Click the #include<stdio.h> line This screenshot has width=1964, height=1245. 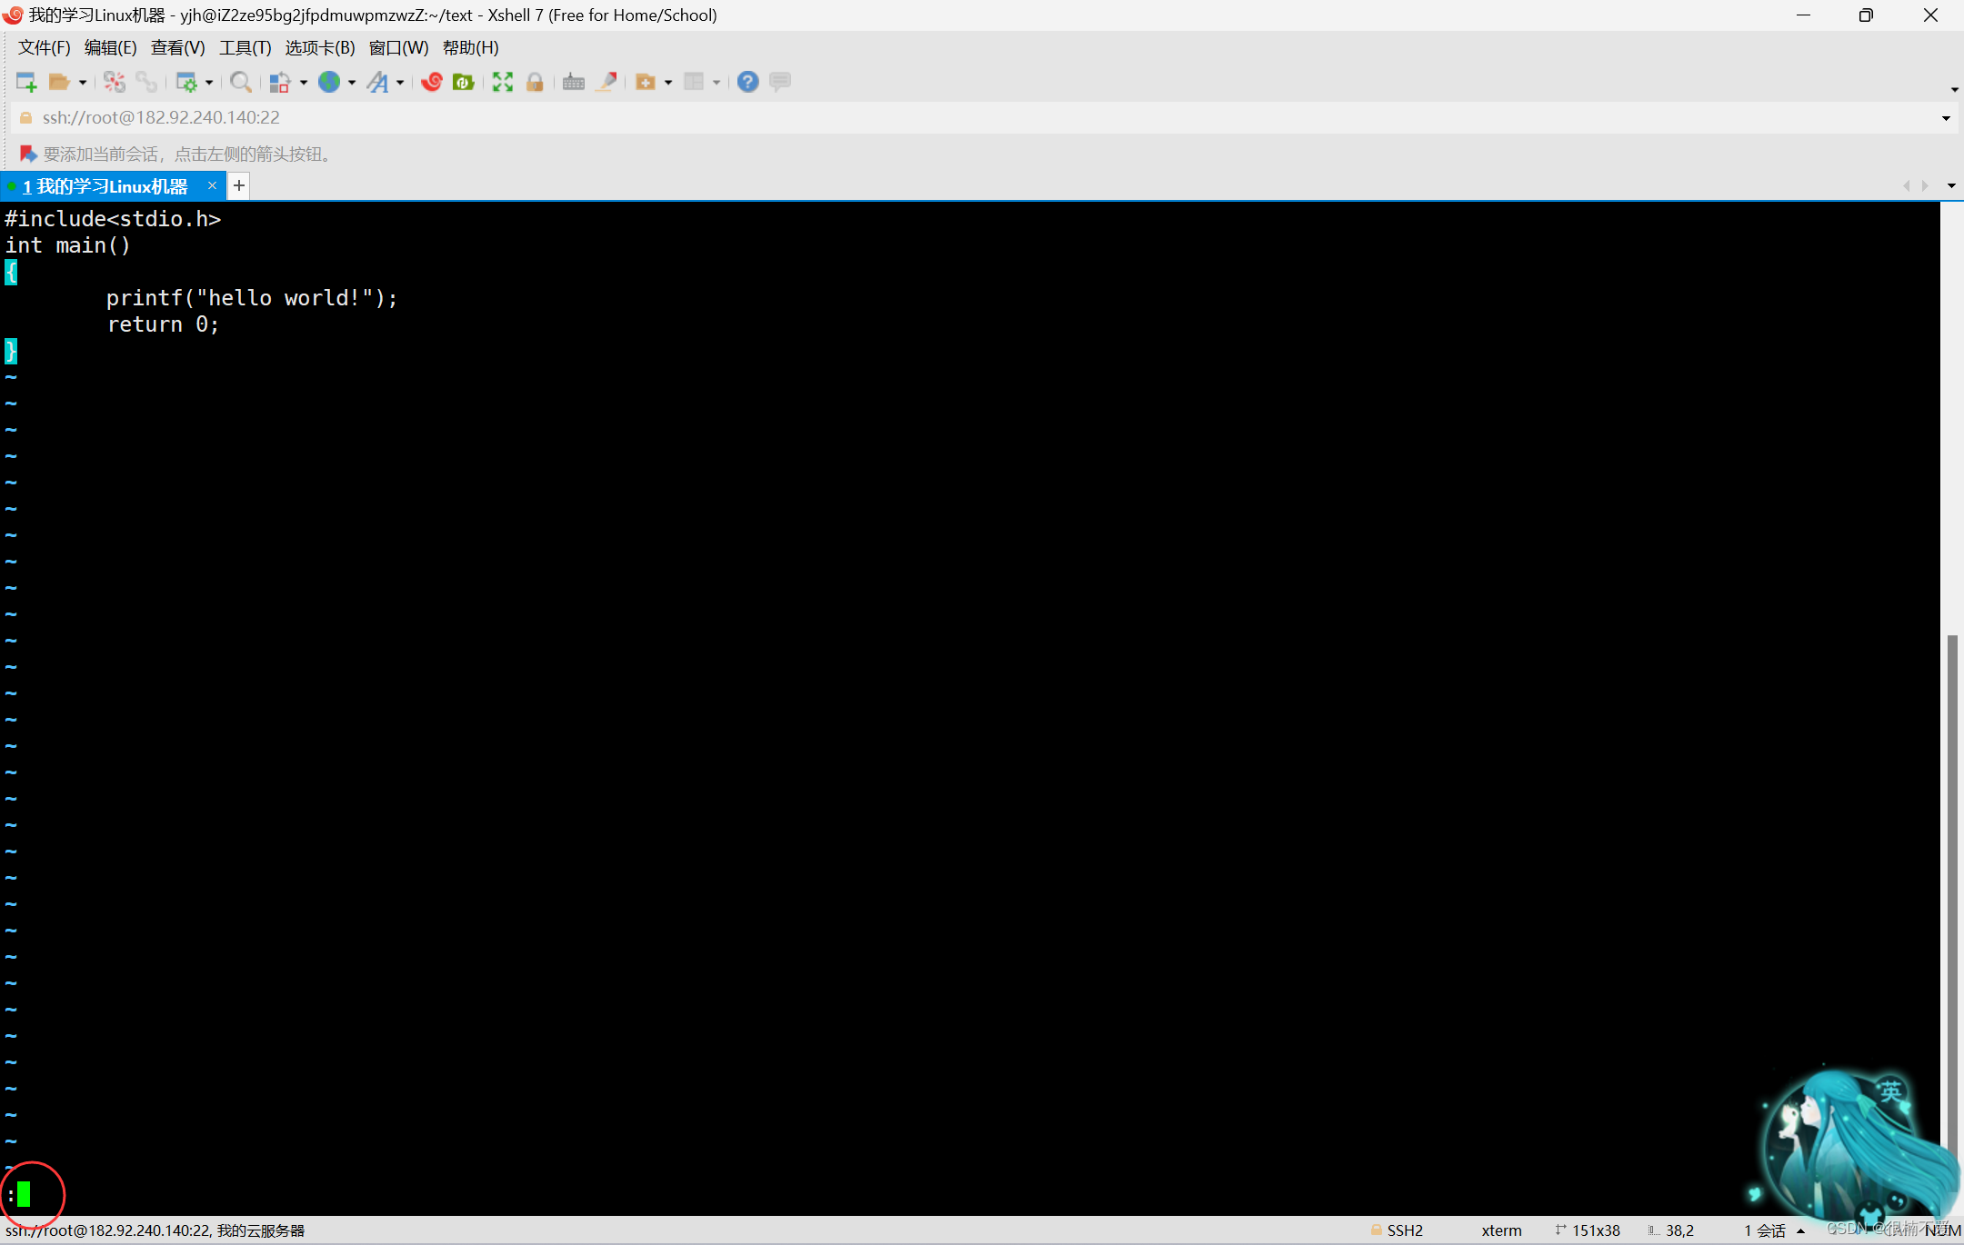pos(113,219)
